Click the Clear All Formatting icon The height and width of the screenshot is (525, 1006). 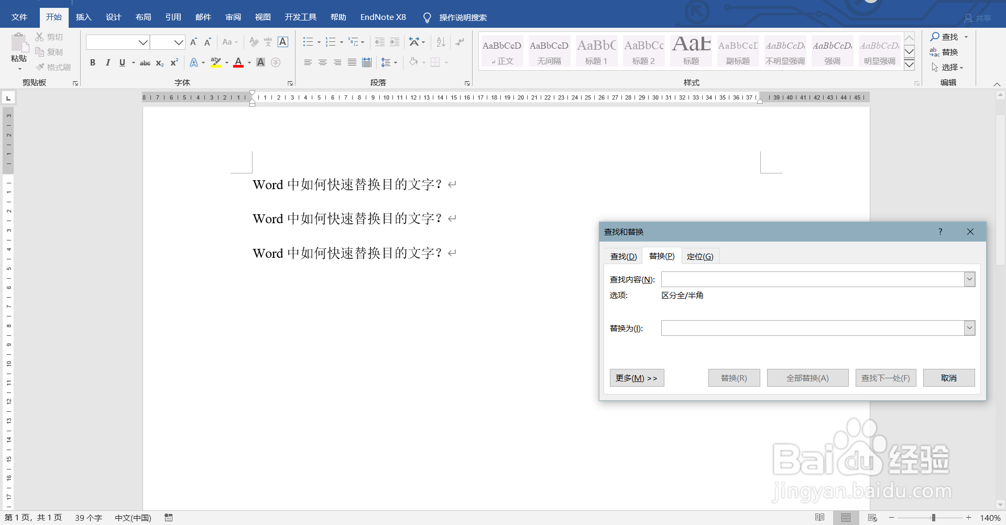(x=254, y=42)
